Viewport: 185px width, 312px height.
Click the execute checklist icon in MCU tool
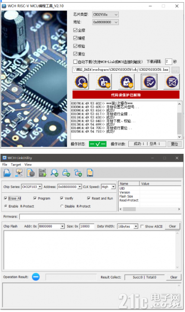pyautogui.click(x=149, y=82)
